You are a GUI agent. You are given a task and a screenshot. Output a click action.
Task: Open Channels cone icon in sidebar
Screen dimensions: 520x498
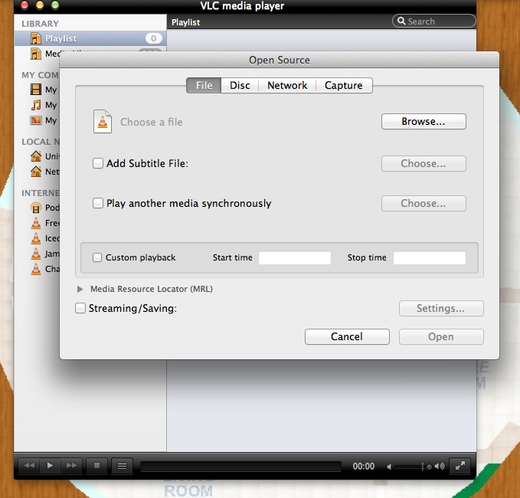coord(36,269)
